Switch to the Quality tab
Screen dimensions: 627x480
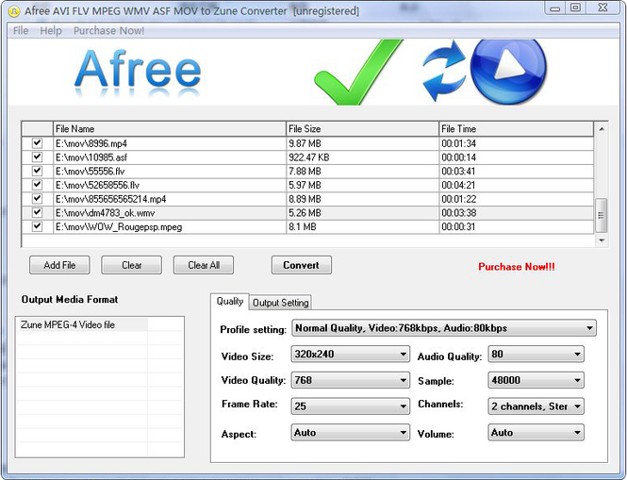230,301
